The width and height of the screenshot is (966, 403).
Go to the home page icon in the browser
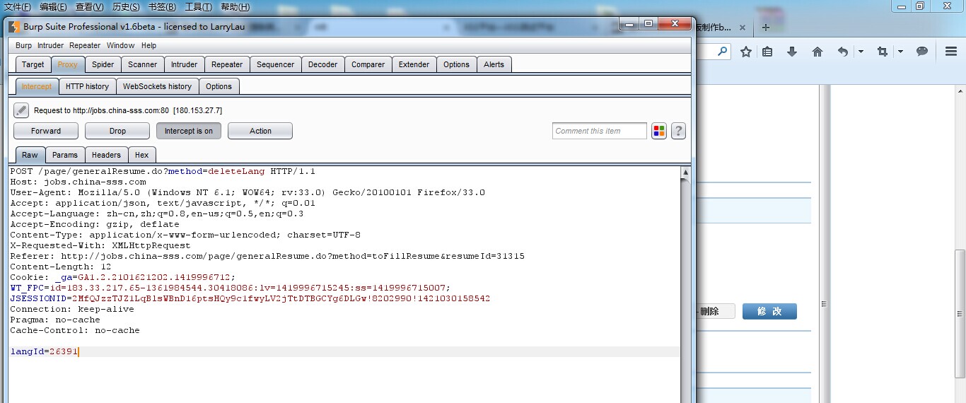[817, 52]
